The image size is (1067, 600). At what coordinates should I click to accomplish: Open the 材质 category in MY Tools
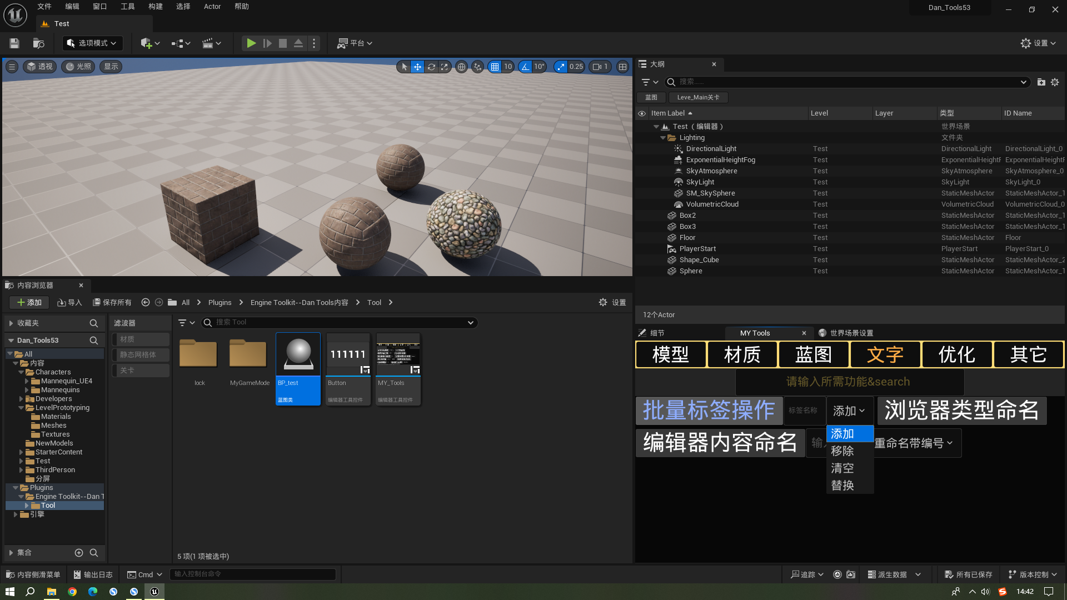pyautogui.click(x=742, y=354)
